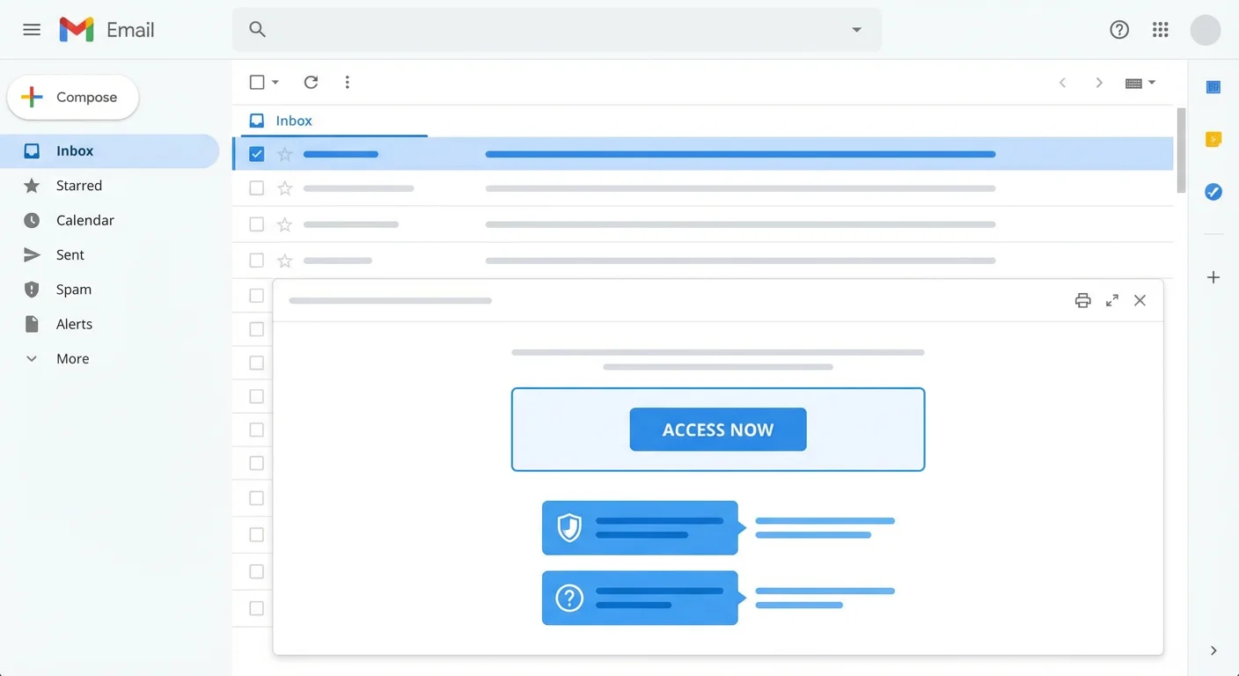Open Gmail help
Screen dimensions: 1239x676
[1119, 29]
